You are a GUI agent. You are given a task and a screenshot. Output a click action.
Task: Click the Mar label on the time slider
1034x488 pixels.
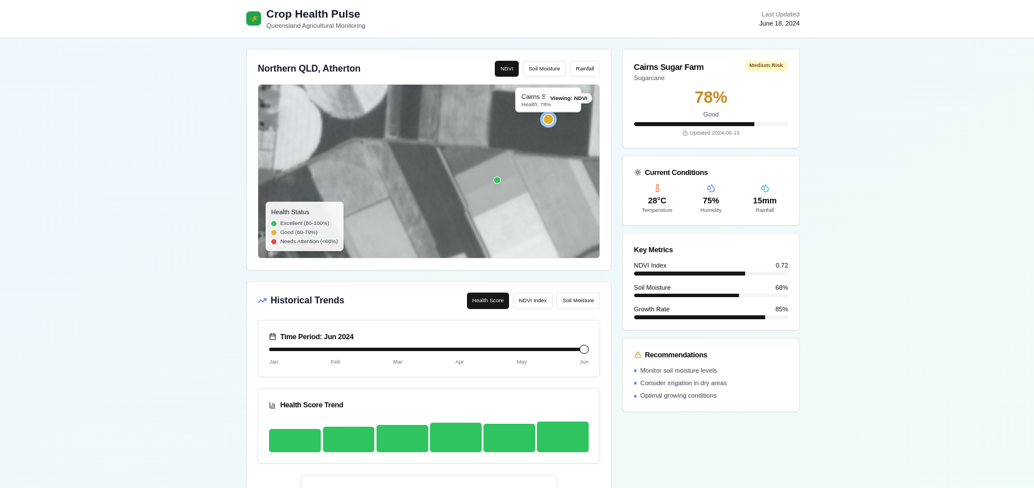(398, 362)
